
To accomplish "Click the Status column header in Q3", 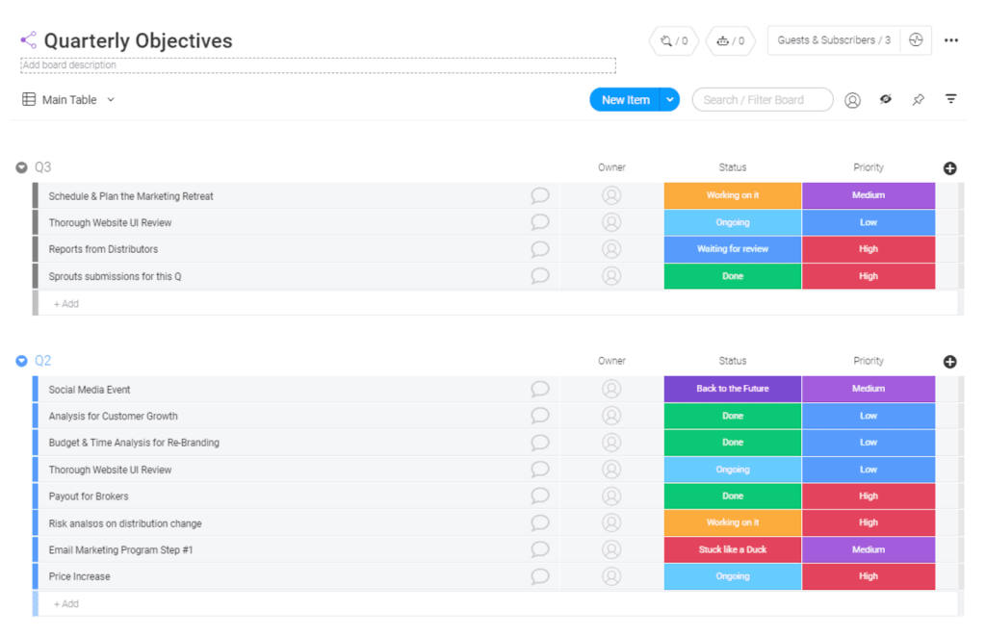I will [x=733, y=167].
